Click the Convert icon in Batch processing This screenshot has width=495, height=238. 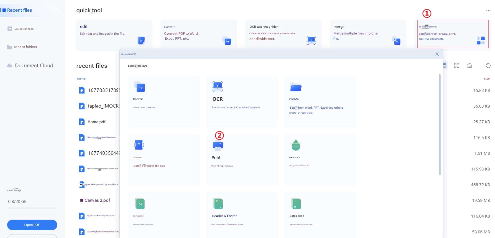[x=140, y=87]
